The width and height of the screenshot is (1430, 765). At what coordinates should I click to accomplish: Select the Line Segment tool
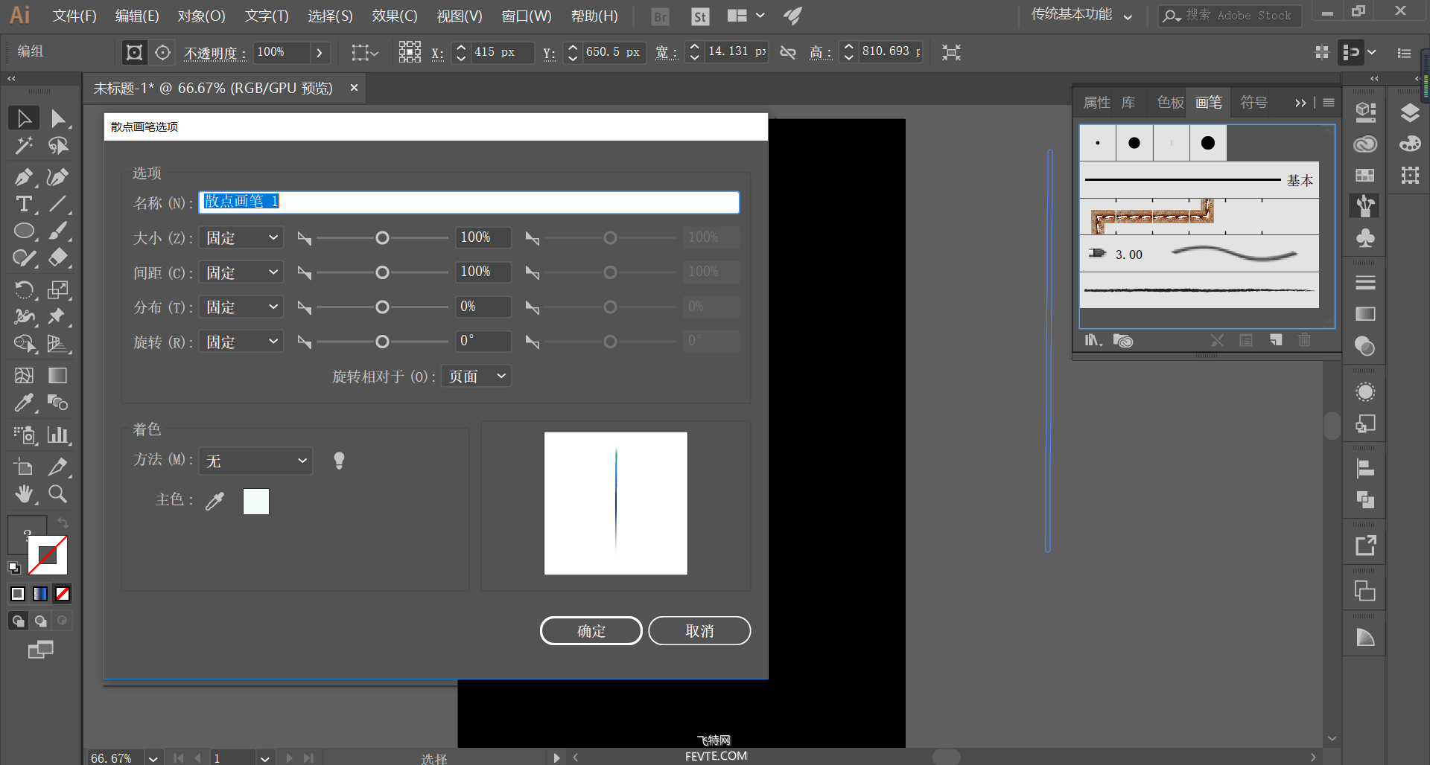coord(58,204)
